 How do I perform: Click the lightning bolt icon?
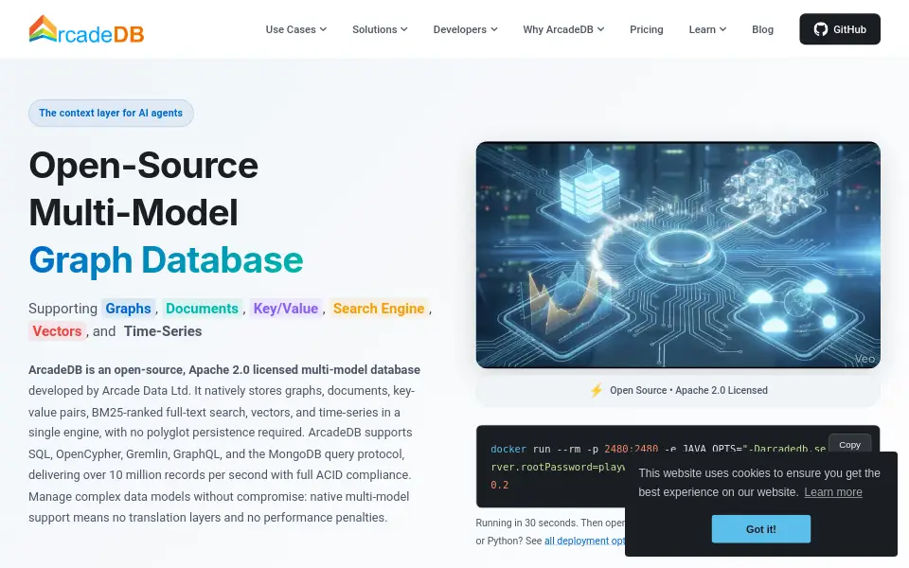[x=596, y=390]
